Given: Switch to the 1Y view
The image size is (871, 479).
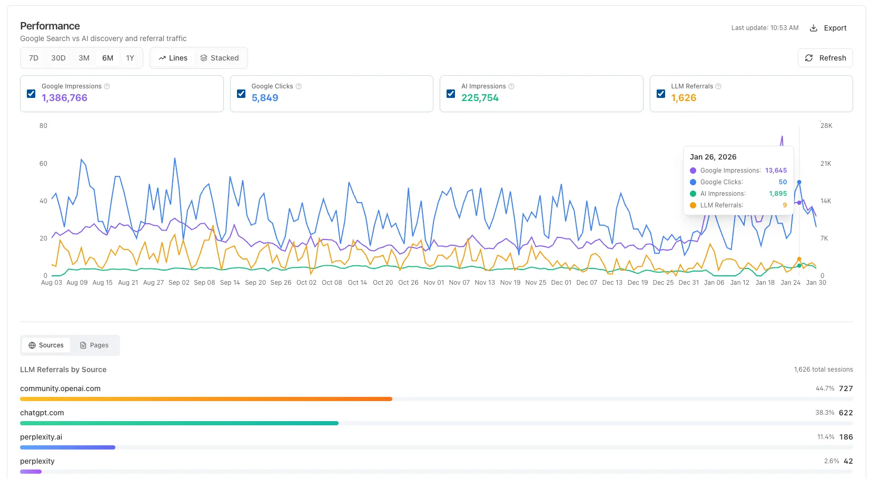Looking at the screenshot, I should [130, 58].
